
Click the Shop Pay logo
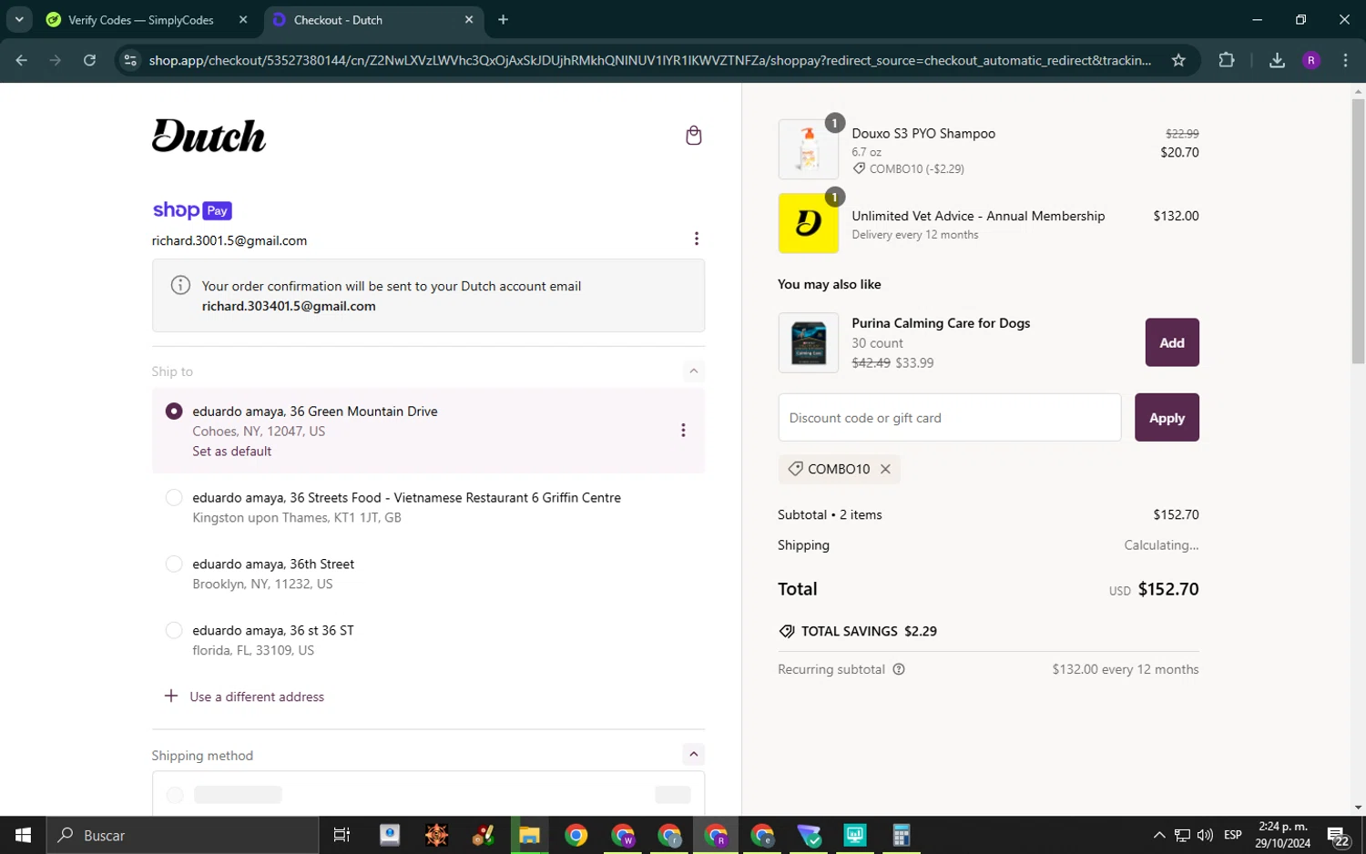tap(192, 210)
